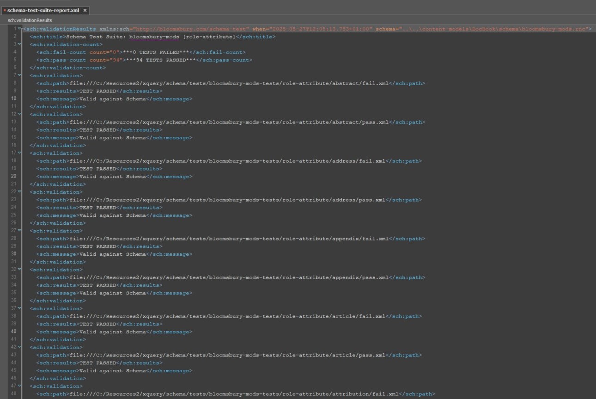The height and width of the screenshot is (399, 596).
Task: Fold the sch:validation block at line 27
Action: pos(19,231)
